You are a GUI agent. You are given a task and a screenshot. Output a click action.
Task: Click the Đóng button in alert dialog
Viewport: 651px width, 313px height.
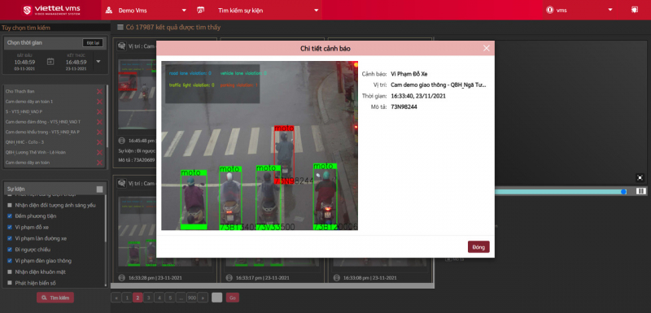(478, 247)
